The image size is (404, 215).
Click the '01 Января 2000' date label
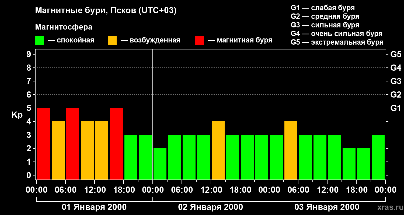94,207
